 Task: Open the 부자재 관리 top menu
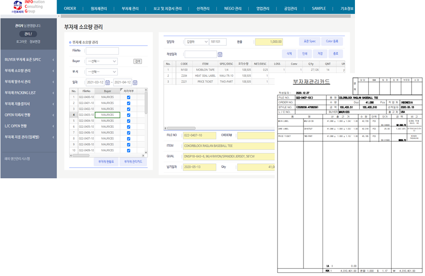(x=130, y=8)
